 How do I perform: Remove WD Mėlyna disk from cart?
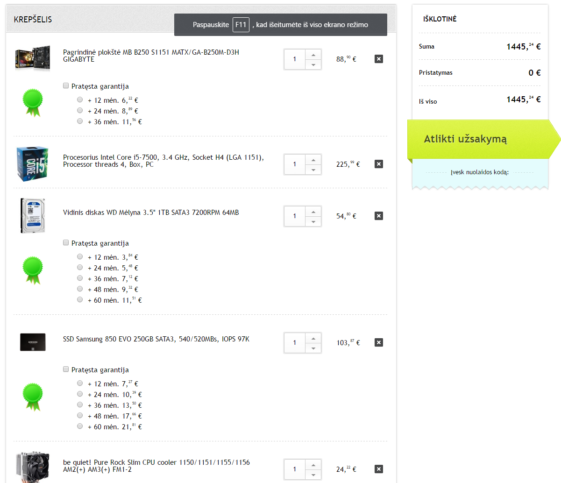379,216
